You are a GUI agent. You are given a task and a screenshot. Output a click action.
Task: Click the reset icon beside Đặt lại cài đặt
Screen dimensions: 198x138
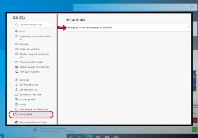pos(16,114)
